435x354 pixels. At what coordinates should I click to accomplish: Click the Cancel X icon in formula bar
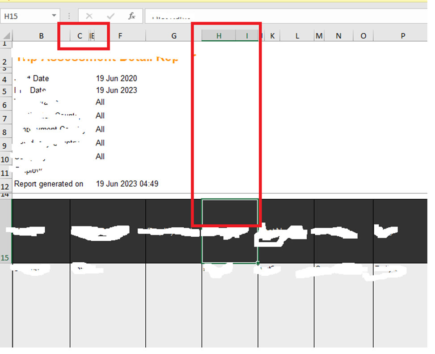[x=89, y=16]
